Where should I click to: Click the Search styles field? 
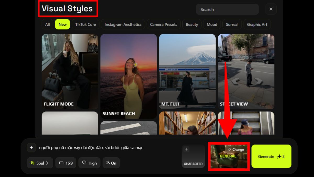[227, 9]
